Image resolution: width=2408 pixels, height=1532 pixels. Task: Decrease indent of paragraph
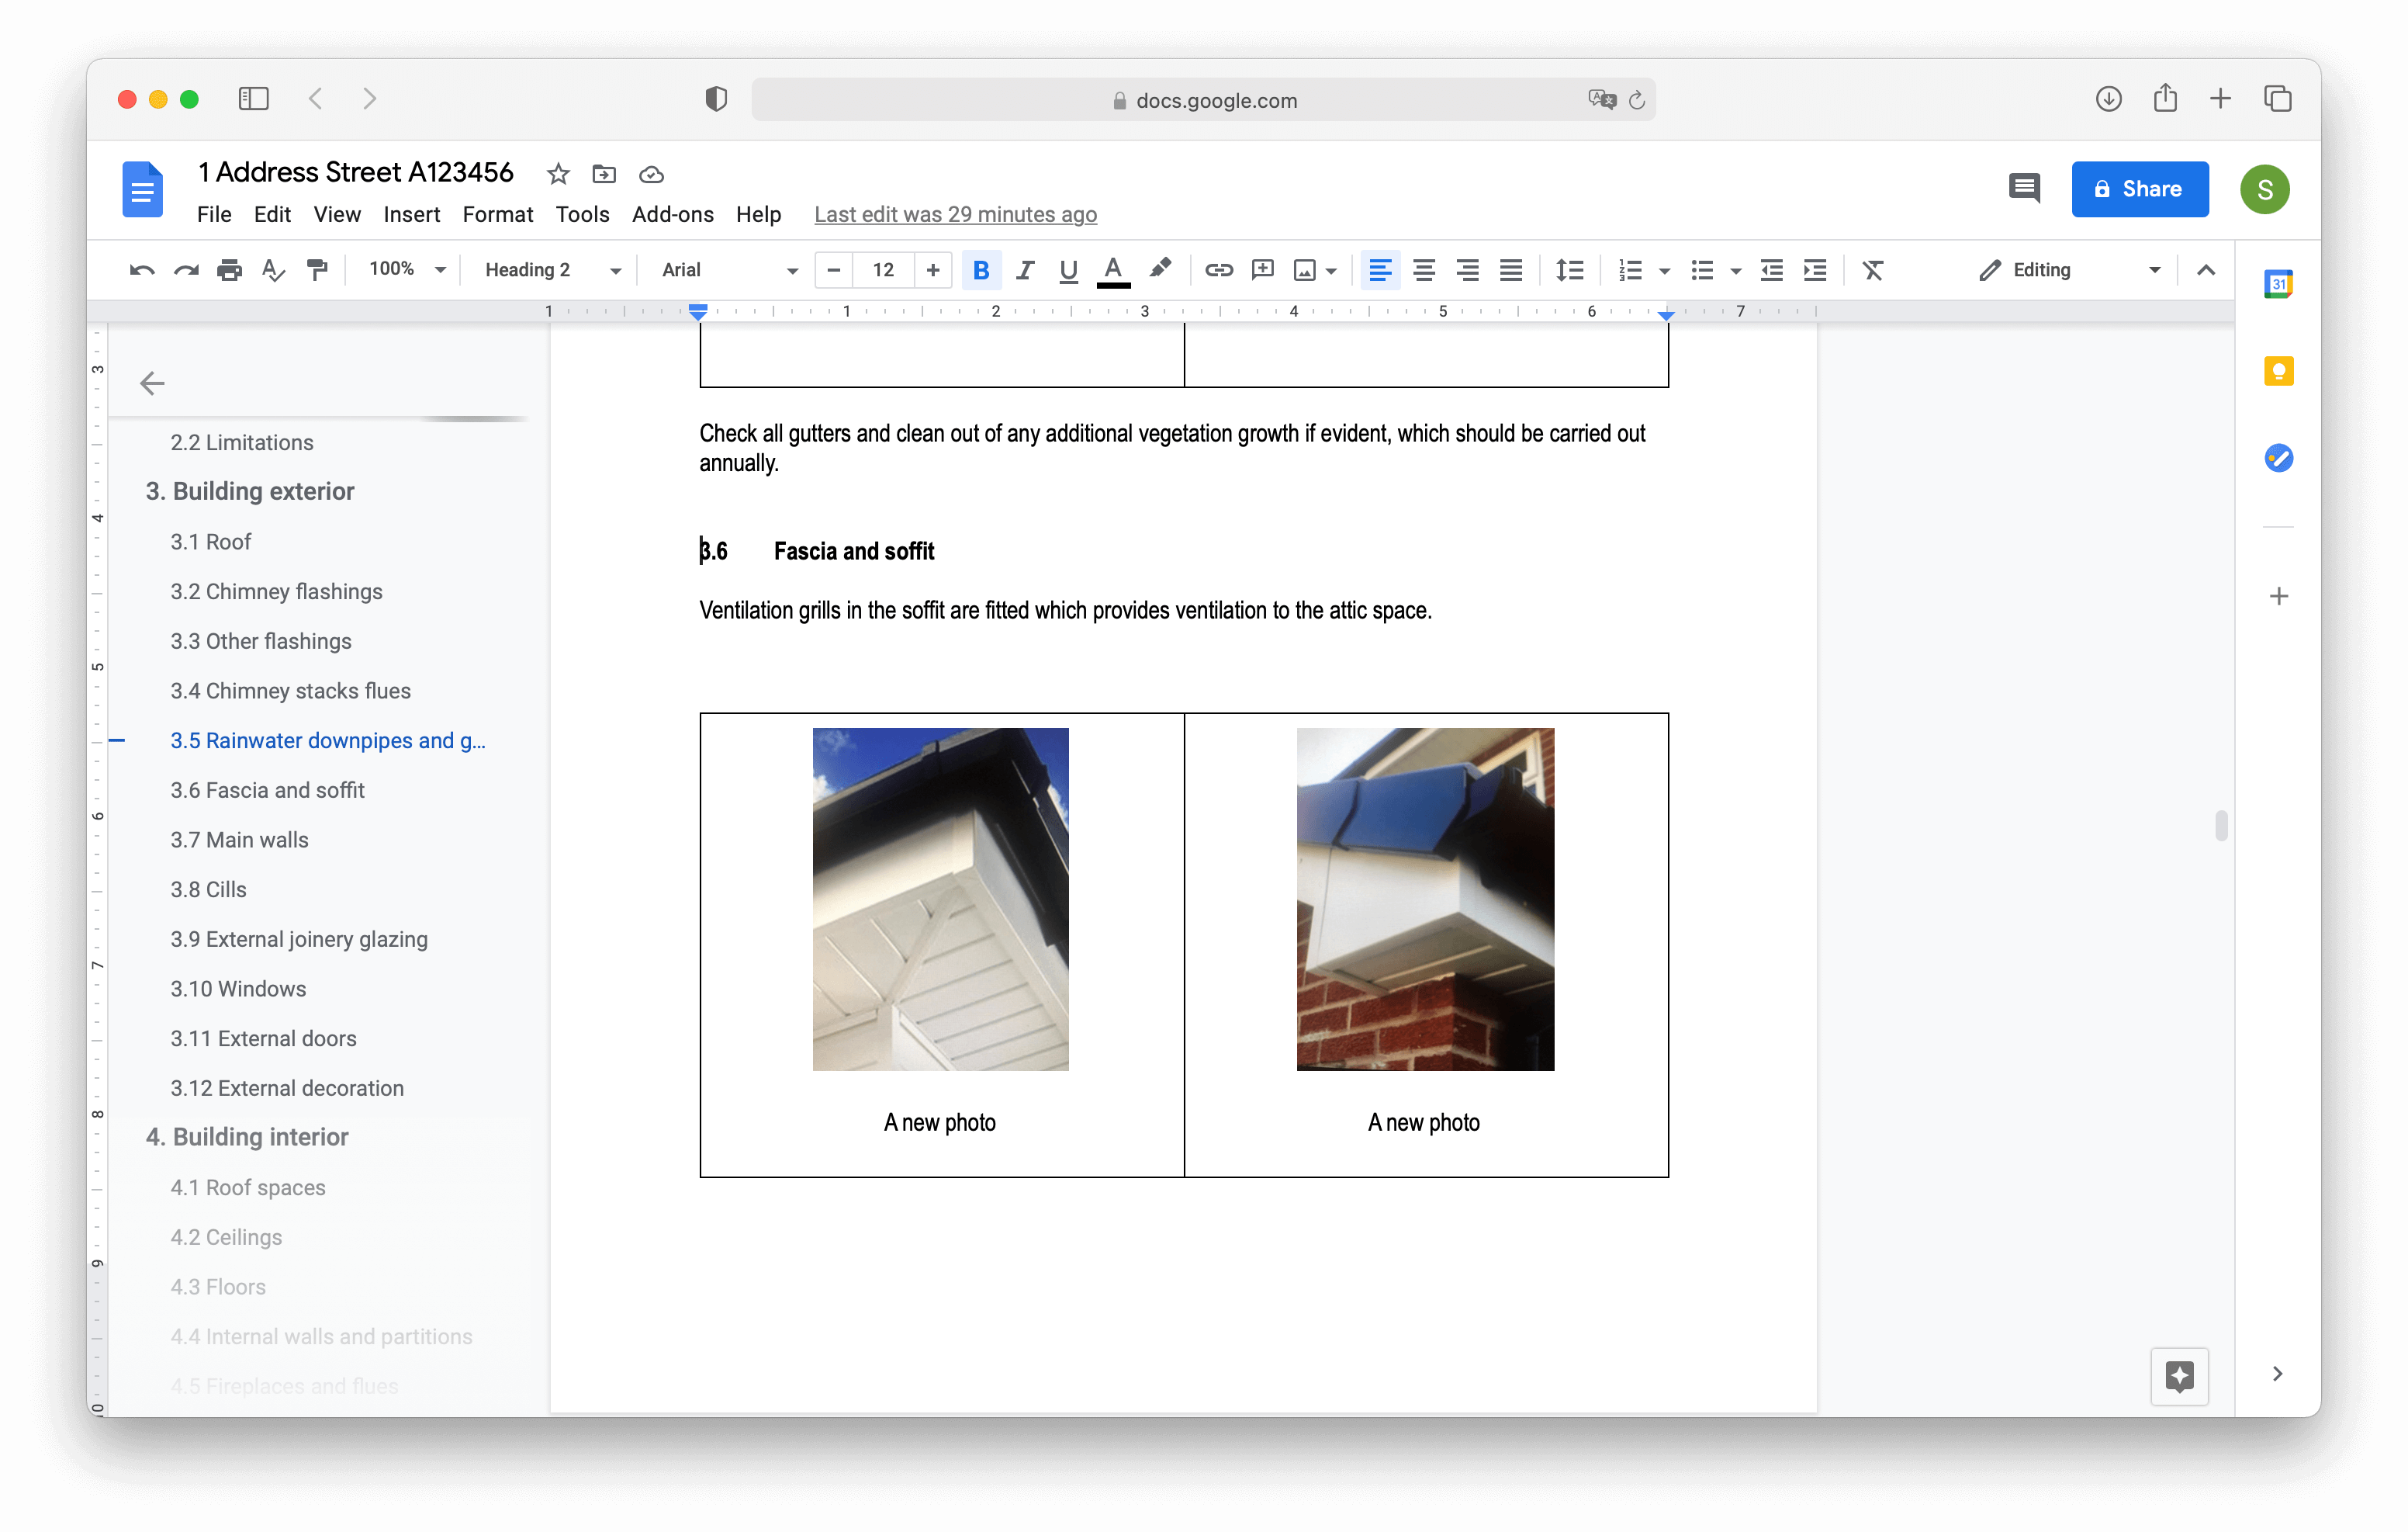1772,270
